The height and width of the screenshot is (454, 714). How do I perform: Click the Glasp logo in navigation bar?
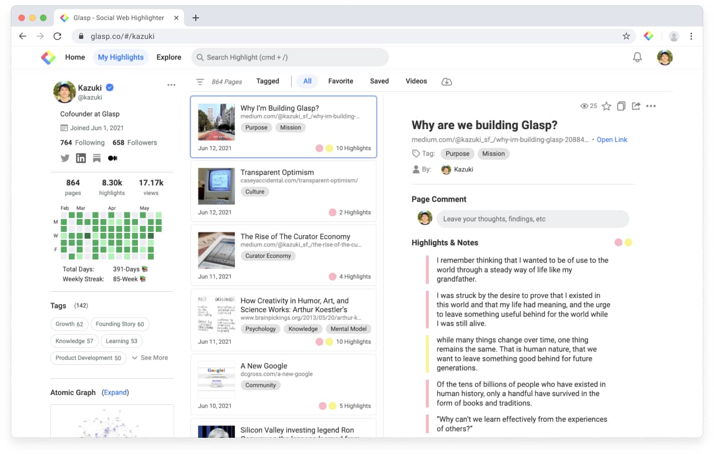[x=48, y=57]
